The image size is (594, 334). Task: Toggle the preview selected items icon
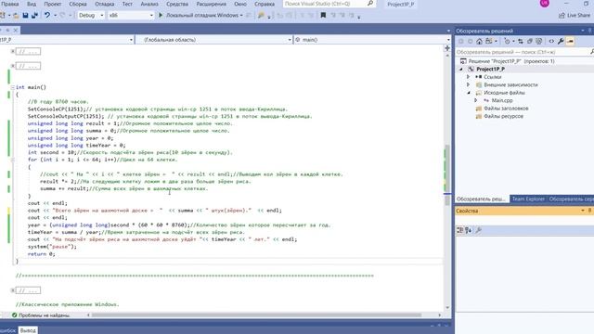pos(570,41)
